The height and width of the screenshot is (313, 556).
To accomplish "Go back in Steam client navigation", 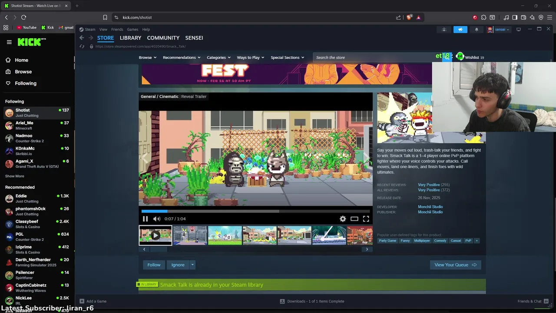I will point(82,38).
